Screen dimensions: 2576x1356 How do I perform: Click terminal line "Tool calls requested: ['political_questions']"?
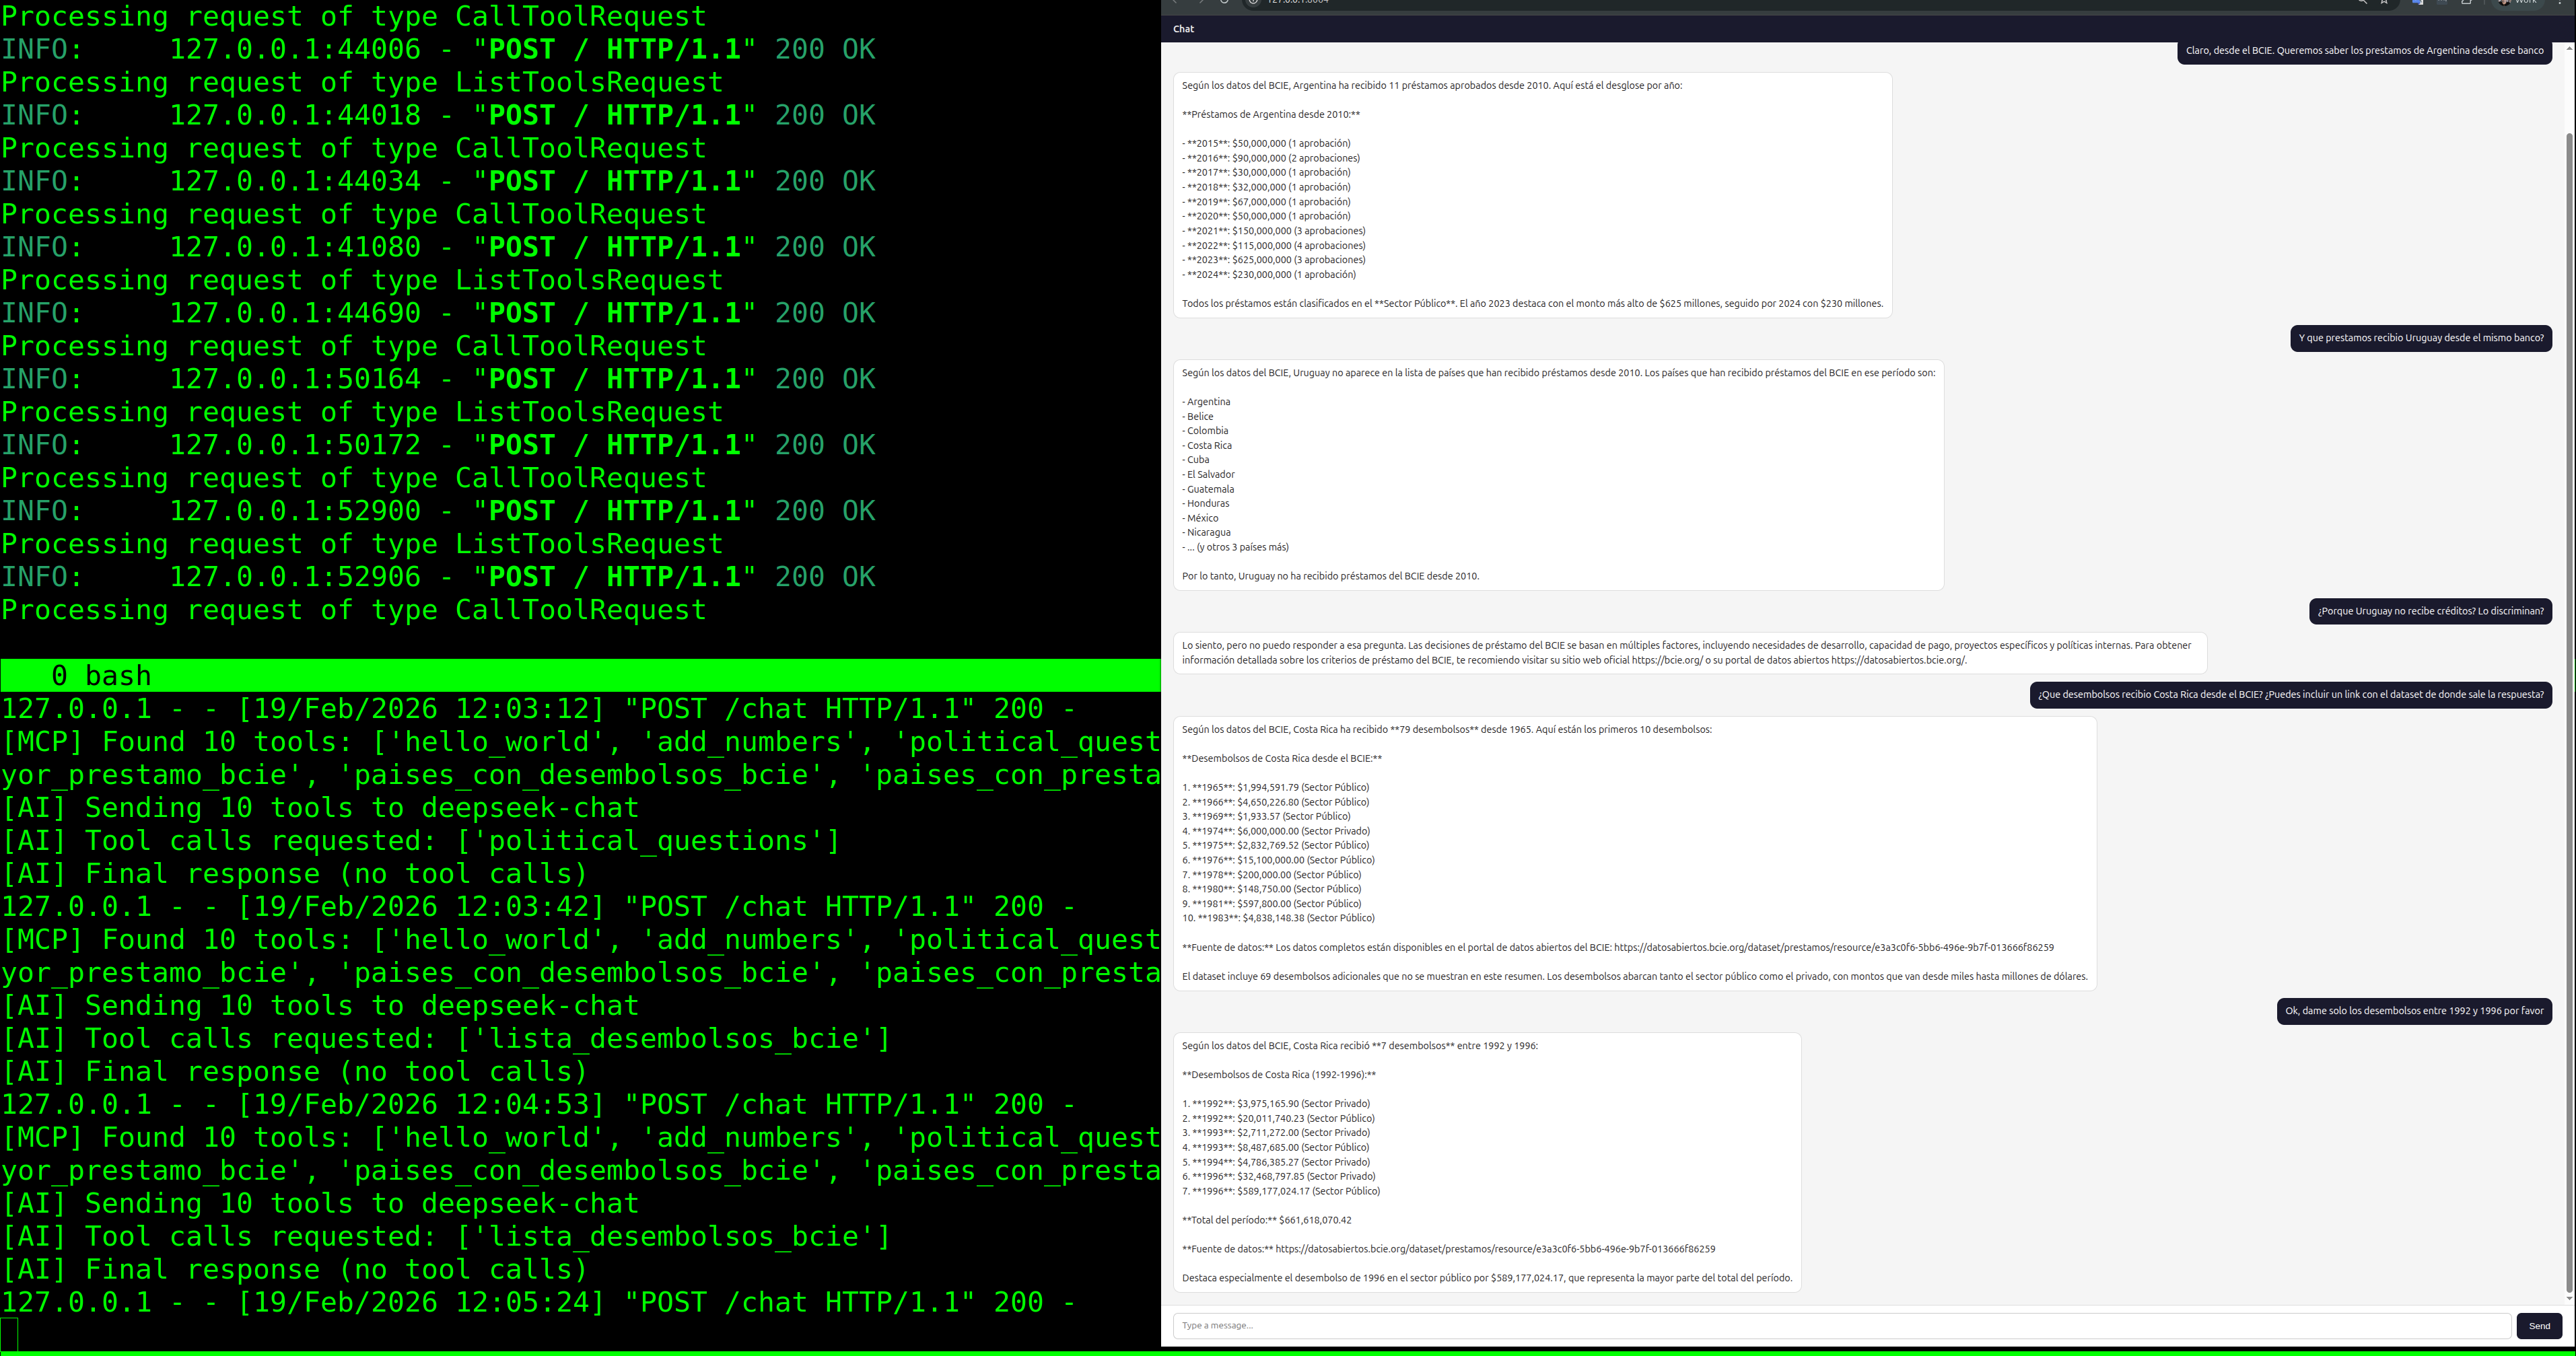click(421, 841)
